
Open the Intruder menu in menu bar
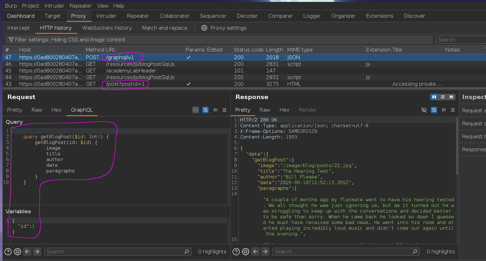point(54,6)
